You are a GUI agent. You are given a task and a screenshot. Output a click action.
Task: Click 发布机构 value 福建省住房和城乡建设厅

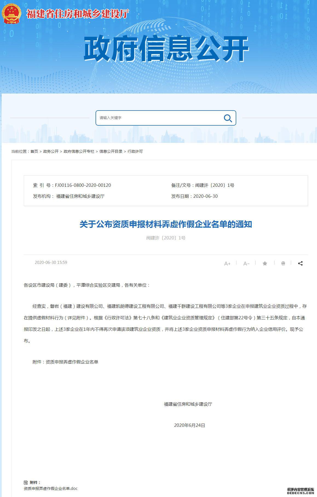coord(80,196)
